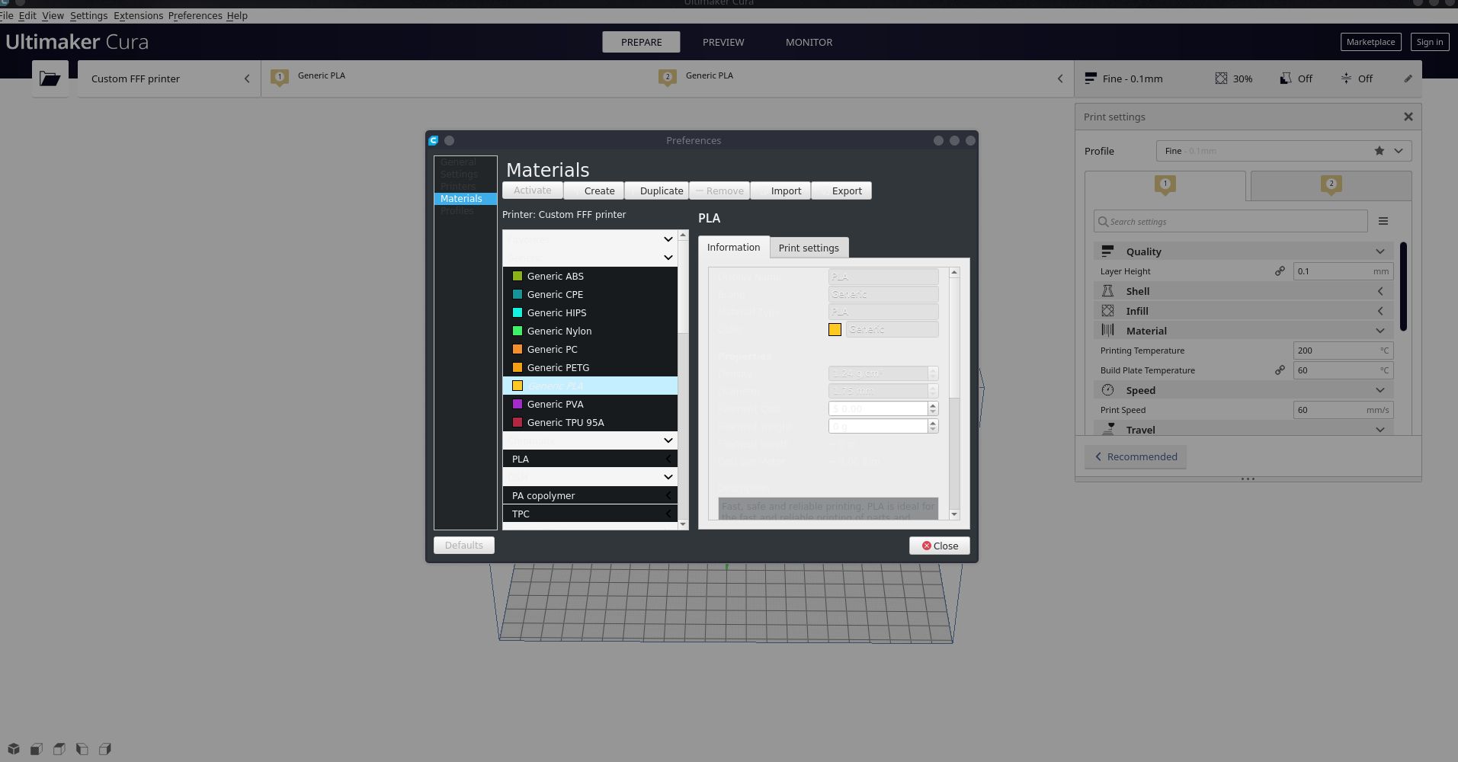The width and height of the screenshot is (1458, 762).
Task: Click the infill density icon showing 30%
Action: 1219,78
